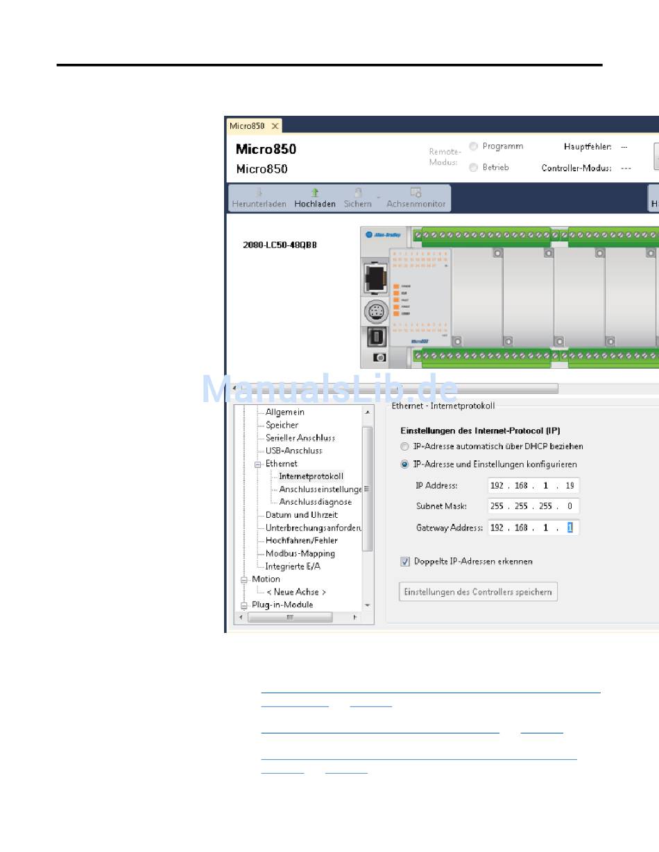Select Modbus-Mapping in the tree
Screen dimensions: 659x852
(300, 553)
